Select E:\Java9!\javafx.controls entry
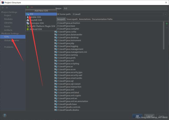The image size is (169, 120). [x=69, y=107]
